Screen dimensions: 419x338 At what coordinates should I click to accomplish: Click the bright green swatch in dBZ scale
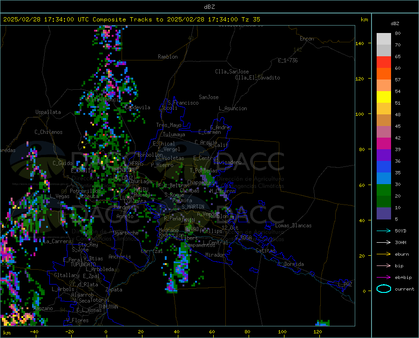[x=384, y=190]
